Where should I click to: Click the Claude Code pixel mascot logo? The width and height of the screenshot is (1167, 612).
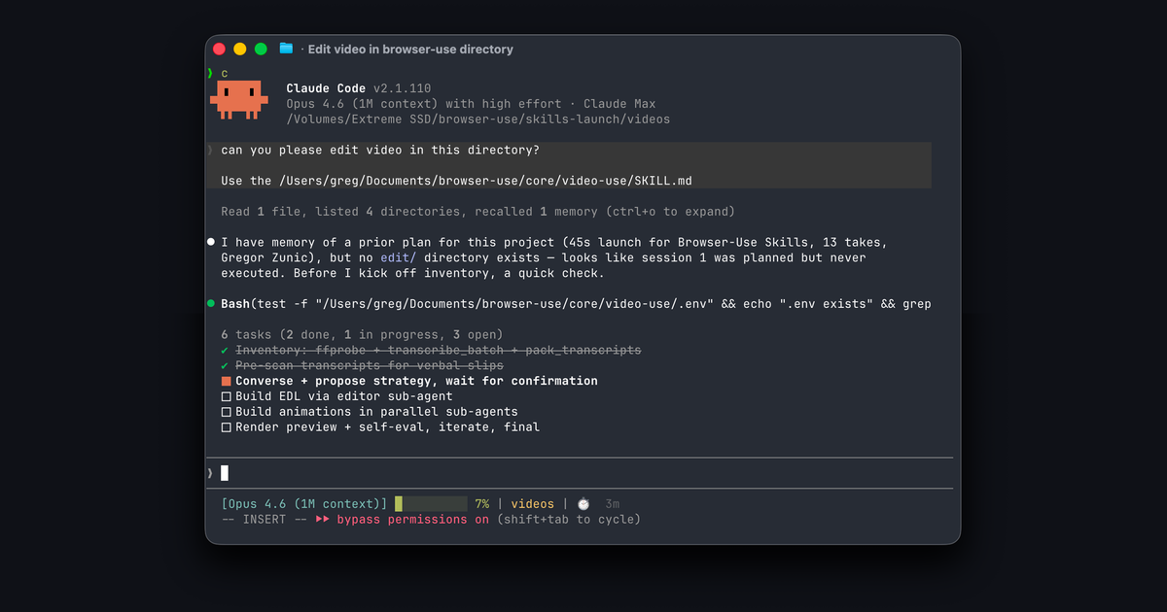click(239, 100)
